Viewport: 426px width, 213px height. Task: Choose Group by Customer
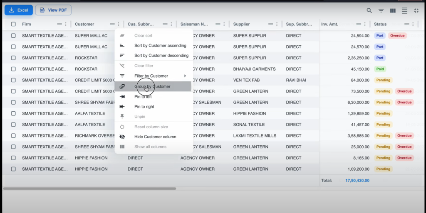154,86
